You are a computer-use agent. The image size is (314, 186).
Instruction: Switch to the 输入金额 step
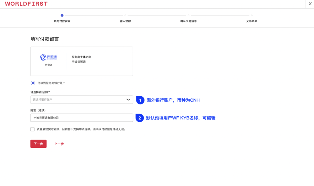coord(126,21)
